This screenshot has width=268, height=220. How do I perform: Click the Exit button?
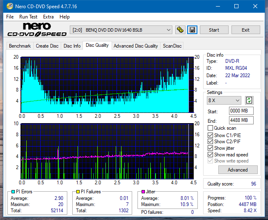click(245, 30)
